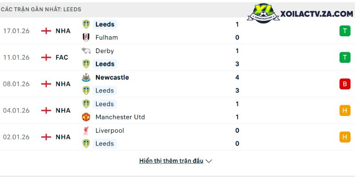Image resolution: width=355 pixels, height=177 pixels.
Task: Expand list via the chevron arrow at the bottom
Action: [x=209, y=161]
